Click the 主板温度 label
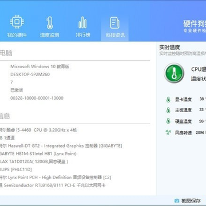Image resolution: width=206 pixels, height=206 pixels. point(183,110)
